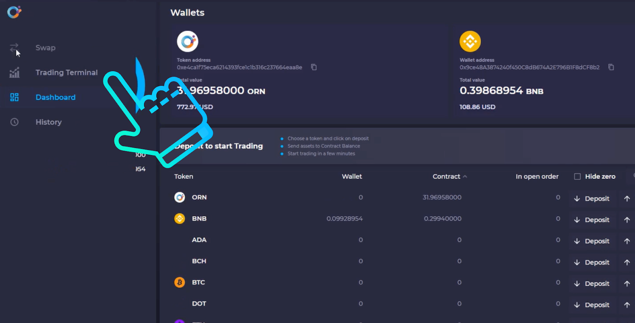Deposit ORN tokens
Screen dimensions: 635x323
click(x=592, y=199)
